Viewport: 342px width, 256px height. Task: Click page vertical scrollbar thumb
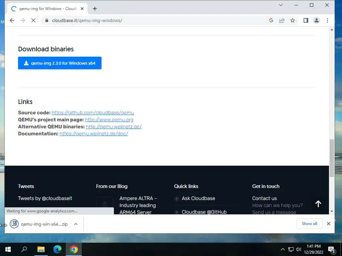[x=332, y=158]
